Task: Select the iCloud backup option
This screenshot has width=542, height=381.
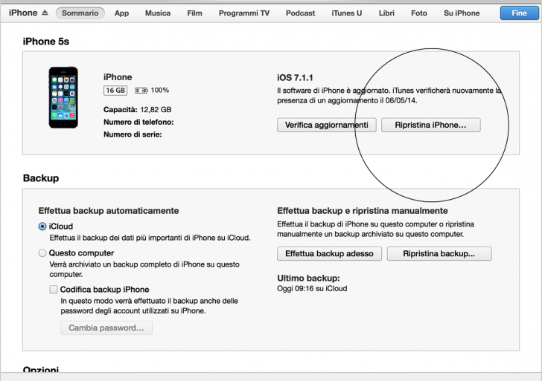Action: click(x=42, y=227)
